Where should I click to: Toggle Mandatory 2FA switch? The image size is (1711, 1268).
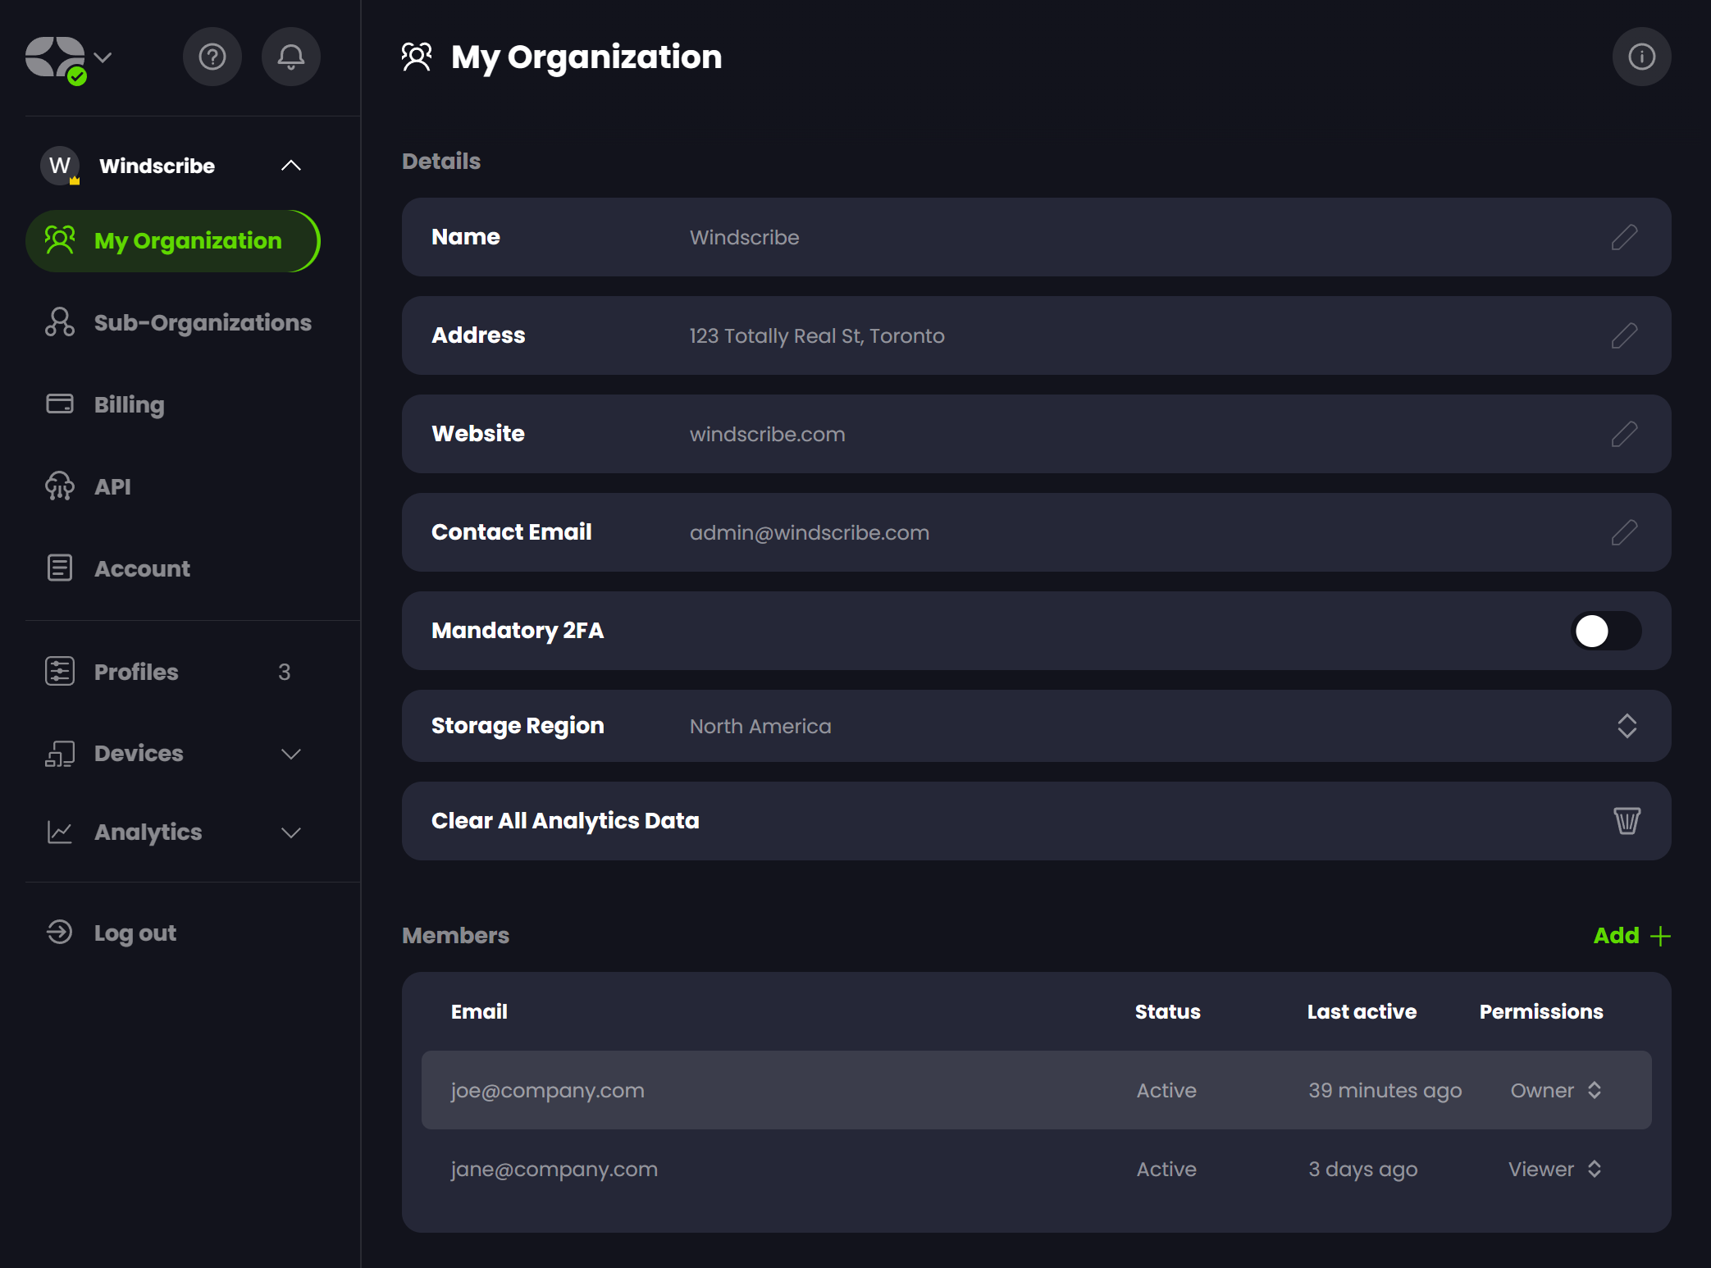coord(1605,631)
